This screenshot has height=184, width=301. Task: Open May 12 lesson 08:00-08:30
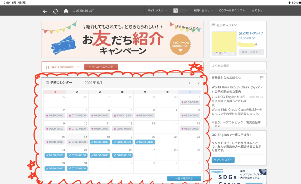tap(122, 129)
